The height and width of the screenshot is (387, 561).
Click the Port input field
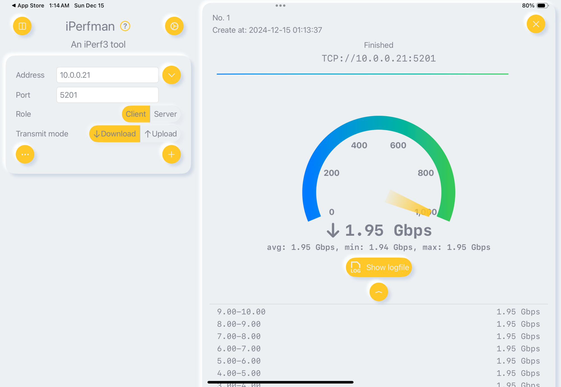107,95
